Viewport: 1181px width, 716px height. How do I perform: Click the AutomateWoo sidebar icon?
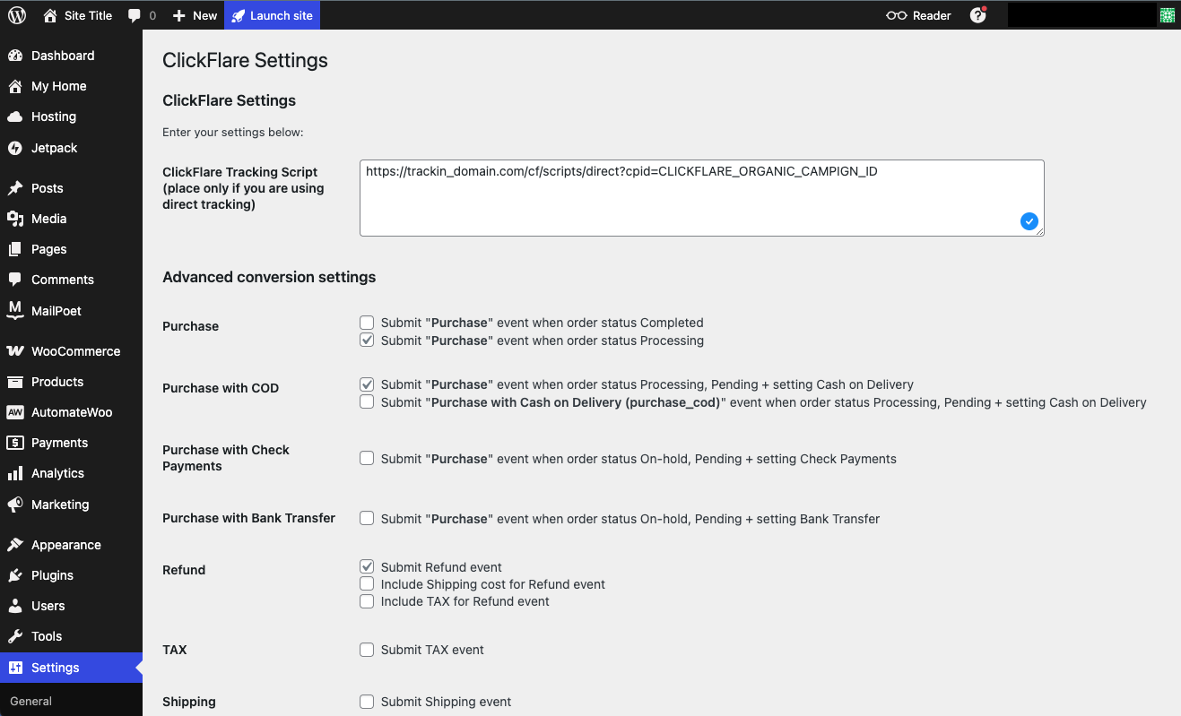coord(15,412)
